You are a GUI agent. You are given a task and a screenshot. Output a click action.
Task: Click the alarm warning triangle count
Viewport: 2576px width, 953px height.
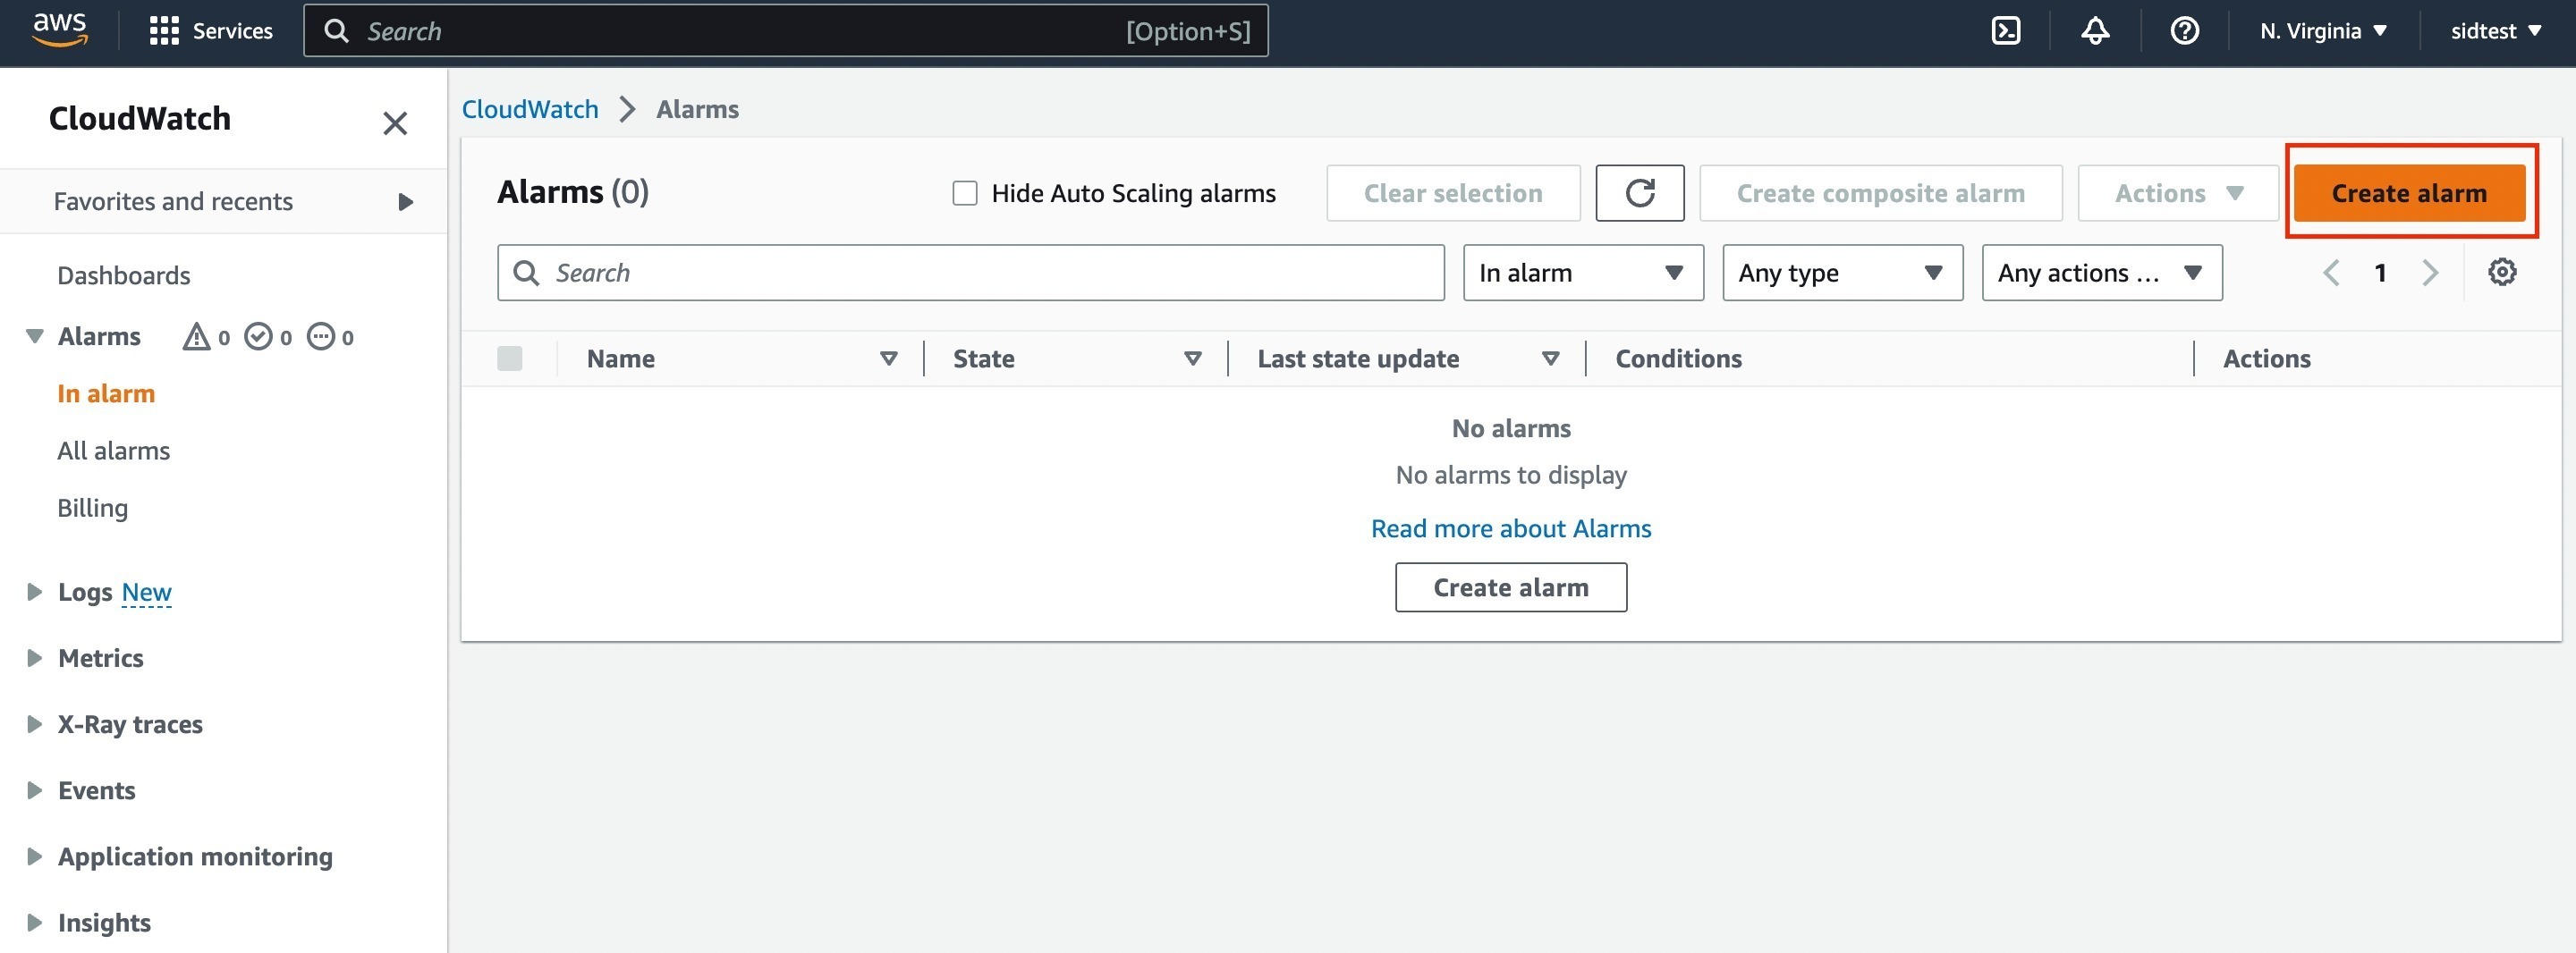click(206, 337)
